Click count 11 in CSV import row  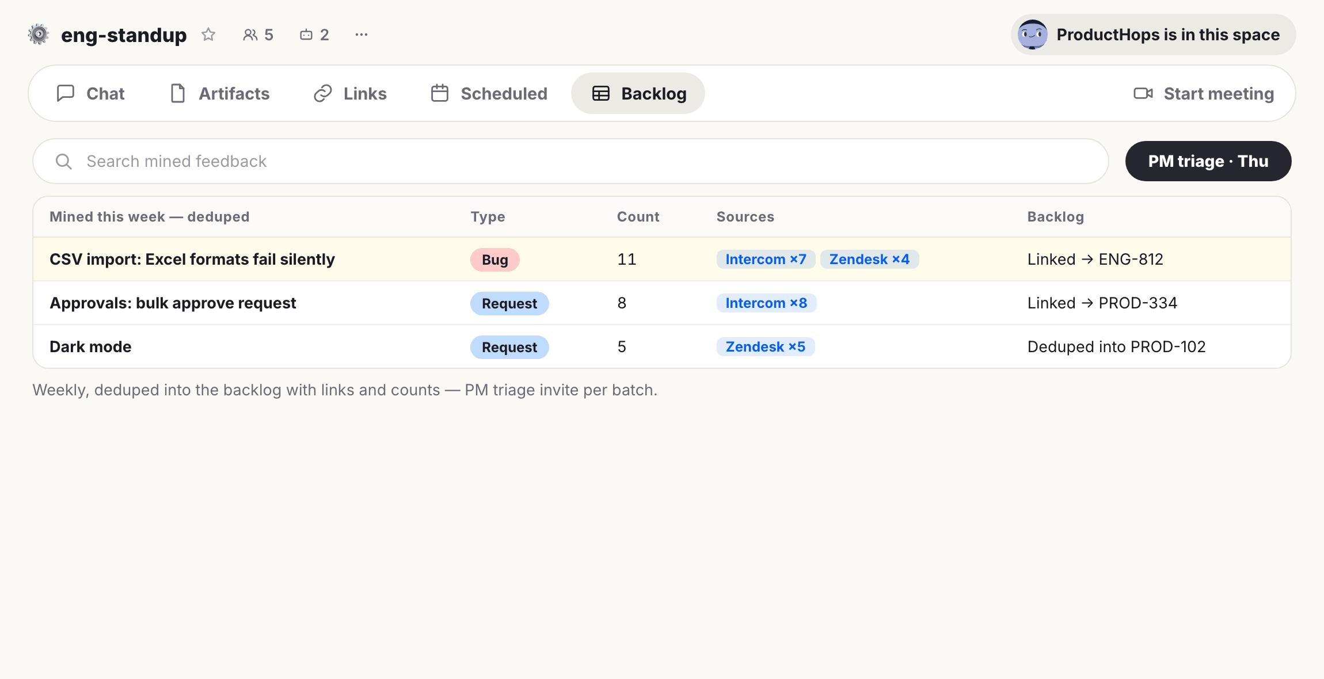[627, 259]
